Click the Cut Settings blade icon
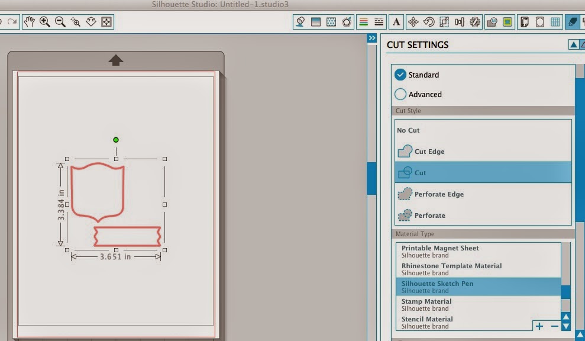 pyautogui.click(x=572, y=22)
